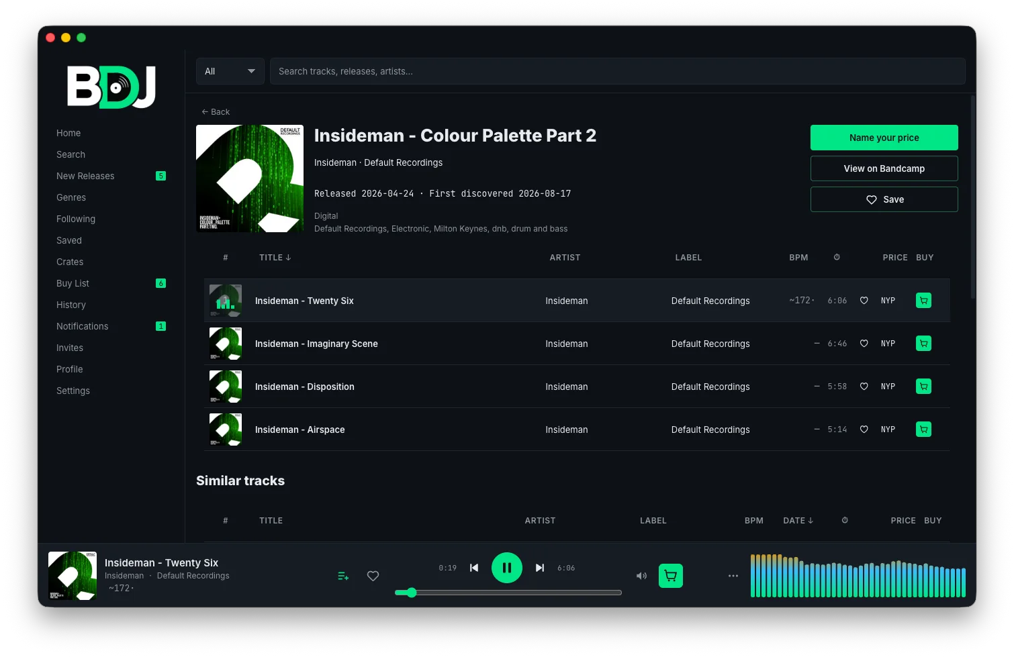Open Home in the sidebar
Screen dimensions: 1014x657
point(68,133)
